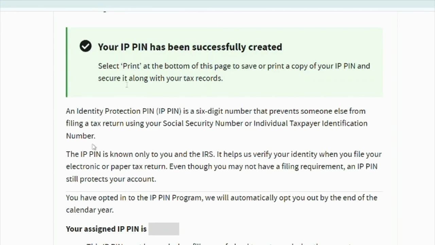The image size is (435, 245).
Task: Click the gray redacted IP PIN box
Action: coord(164,229)
